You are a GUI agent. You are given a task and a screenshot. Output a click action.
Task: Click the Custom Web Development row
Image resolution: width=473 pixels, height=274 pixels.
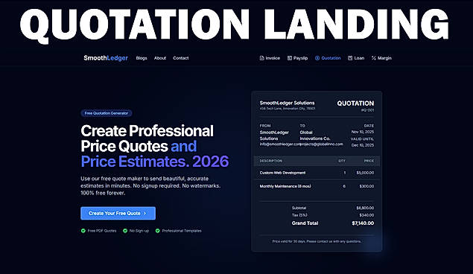[x=317, y=173]
